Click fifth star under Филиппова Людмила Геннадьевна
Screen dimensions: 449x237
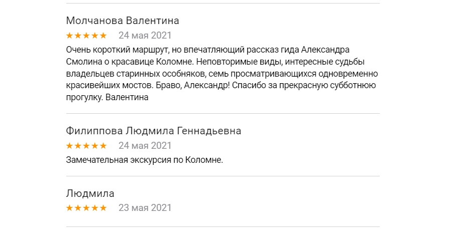103,146
